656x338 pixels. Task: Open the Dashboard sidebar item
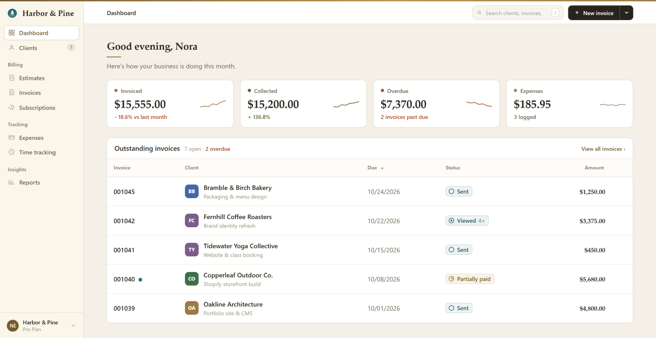[x=41, y=33]
